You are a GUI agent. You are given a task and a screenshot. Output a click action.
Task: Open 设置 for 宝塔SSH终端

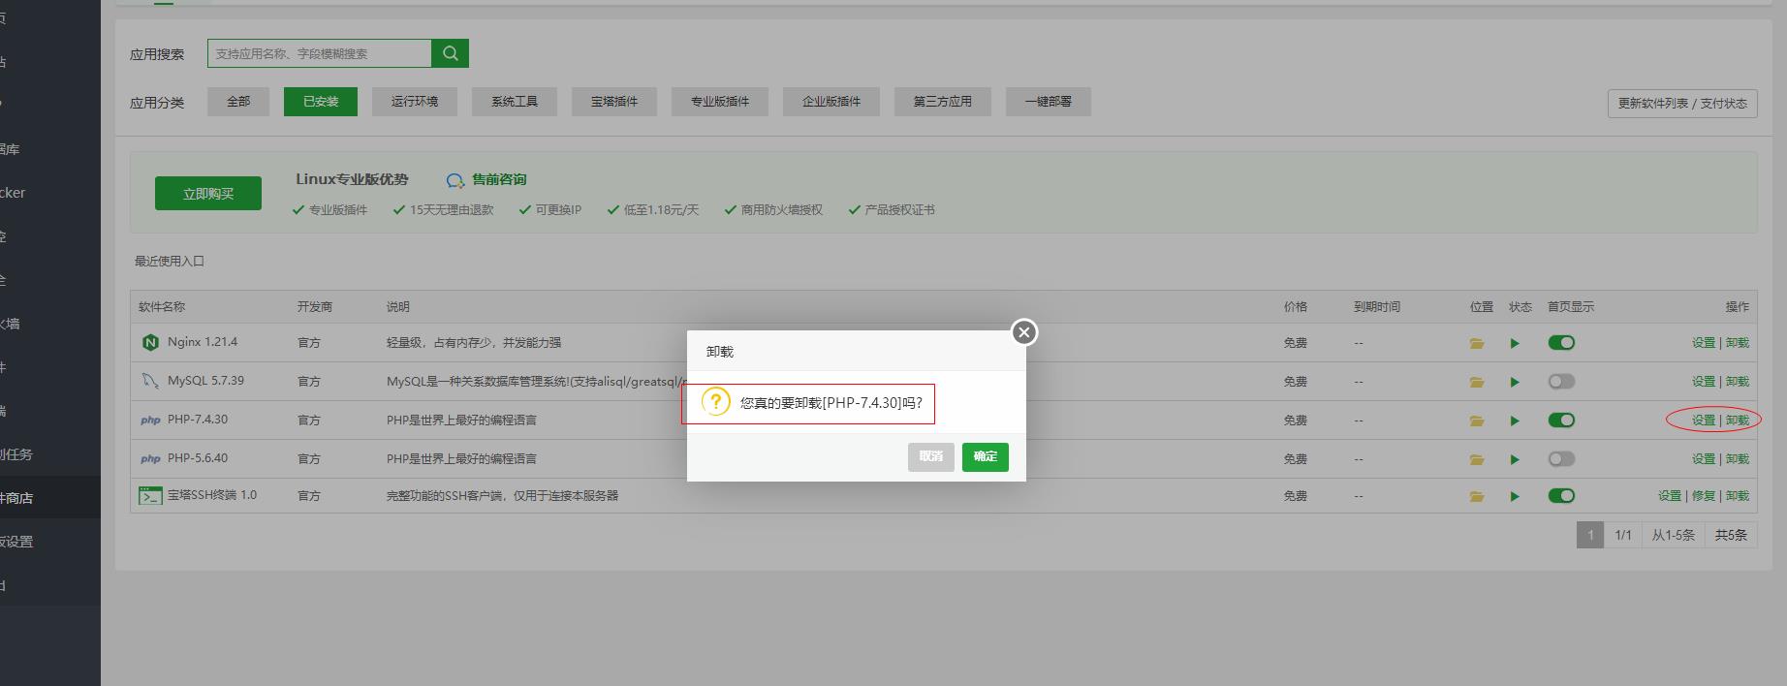pos(1670,496)
